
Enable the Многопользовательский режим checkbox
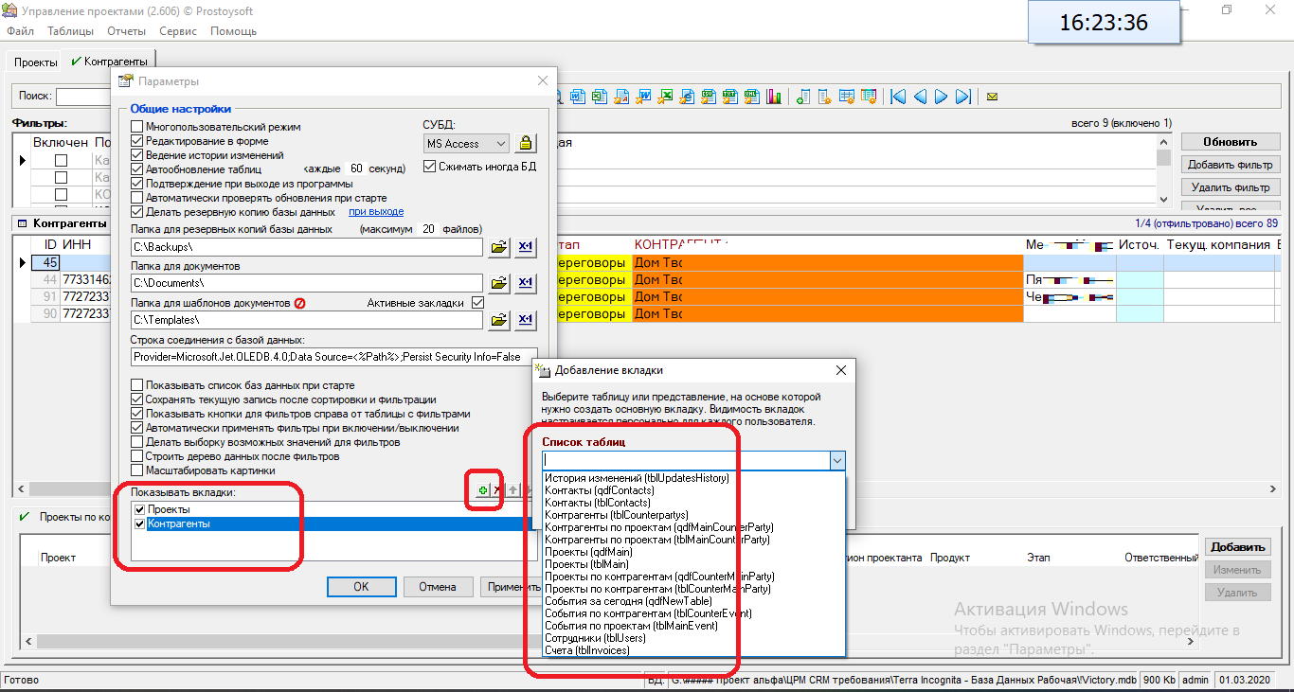137,127
